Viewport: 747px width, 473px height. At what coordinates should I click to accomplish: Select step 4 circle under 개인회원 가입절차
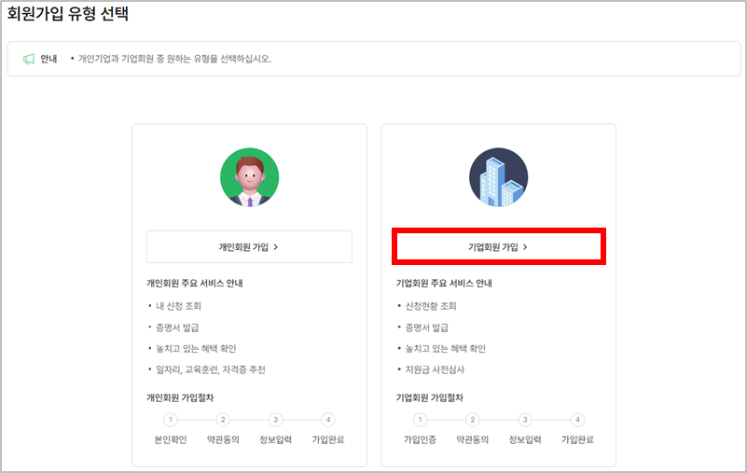(x=327, y=420)
